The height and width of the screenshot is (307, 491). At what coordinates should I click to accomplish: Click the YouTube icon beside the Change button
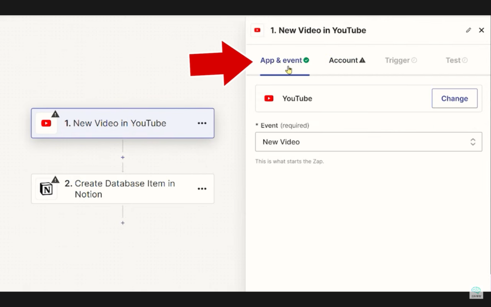269,98
